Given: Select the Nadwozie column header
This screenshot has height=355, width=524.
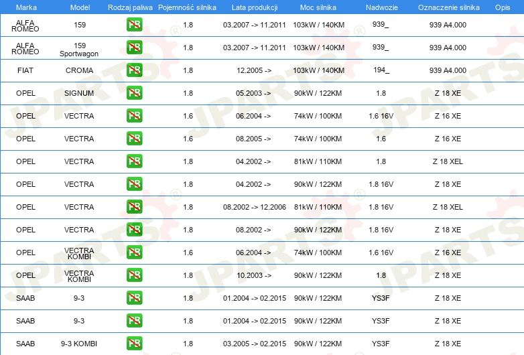Looking at the screenshot, I should coord(381,7).
